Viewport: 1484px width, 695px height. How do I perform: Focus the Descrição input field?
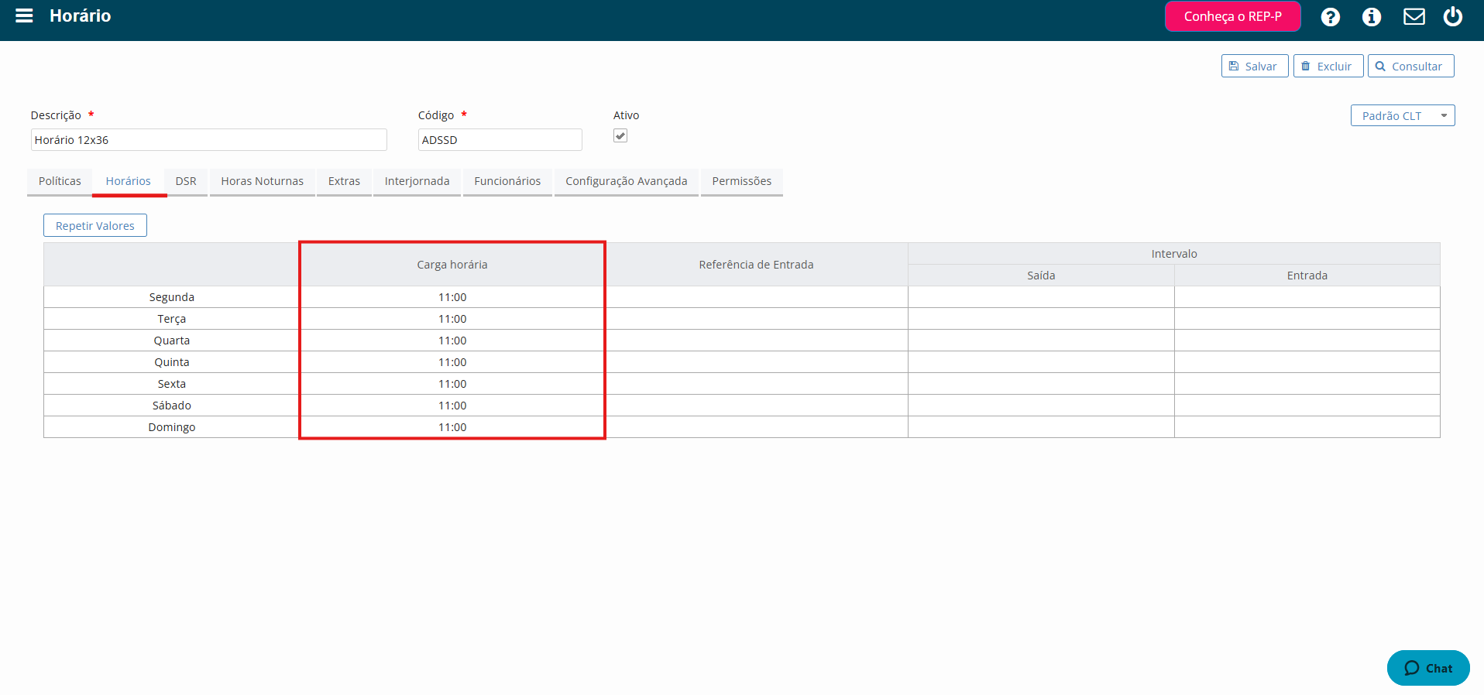tap(208, 139)
